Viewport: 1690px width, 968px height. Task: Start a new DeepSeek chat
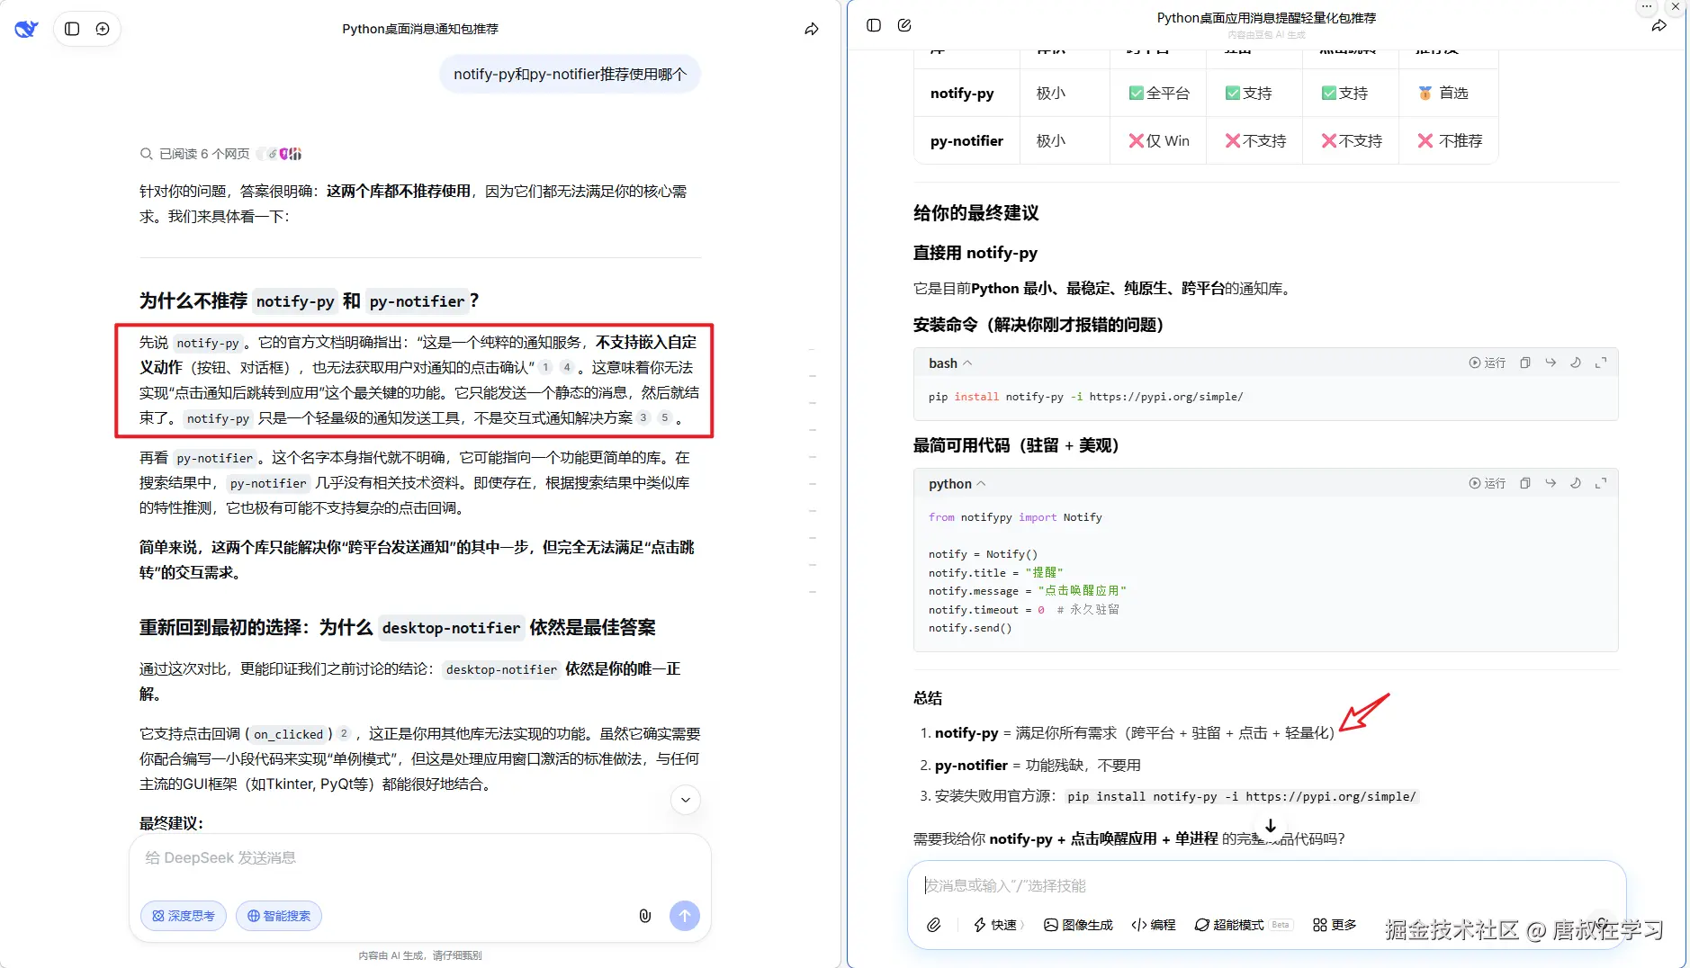[x=103, y=29]
